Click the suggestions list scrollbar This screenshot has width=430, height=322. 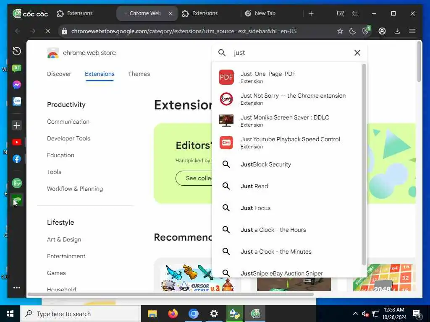364,164
